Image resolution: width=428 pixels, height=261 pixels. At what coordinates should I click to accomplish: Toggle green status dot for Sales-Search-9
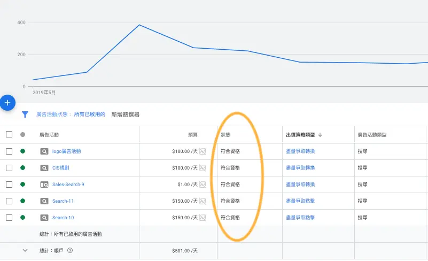[x=22, y=184]
